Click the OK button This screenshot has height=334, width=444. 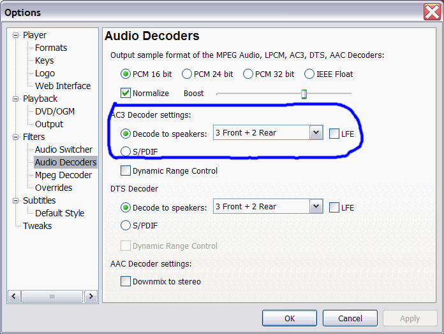point(290,318)
